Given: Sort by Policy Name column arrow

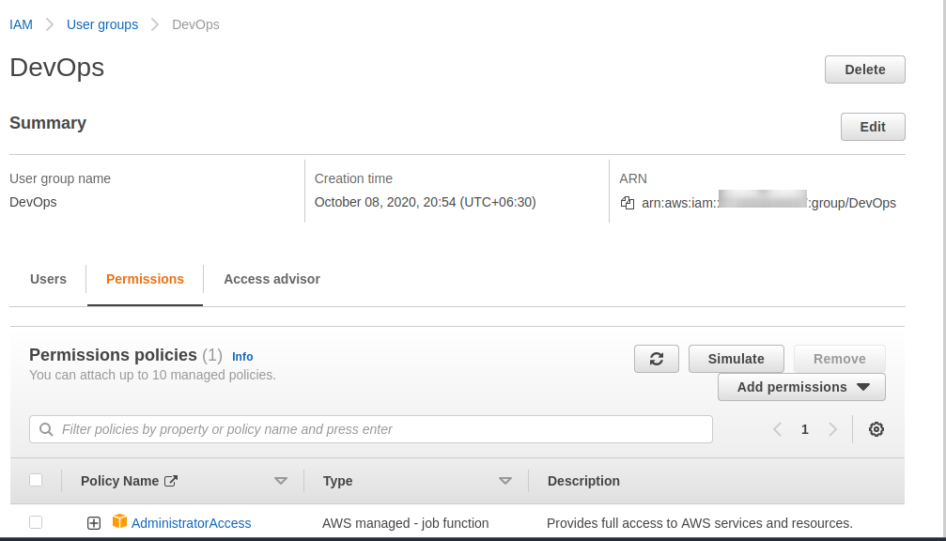Looking at the screenshot, I should 281,481.
